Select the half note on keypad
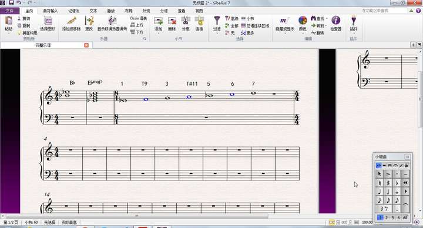This screenshot has width=423, height=228. (x=388, y=192)
